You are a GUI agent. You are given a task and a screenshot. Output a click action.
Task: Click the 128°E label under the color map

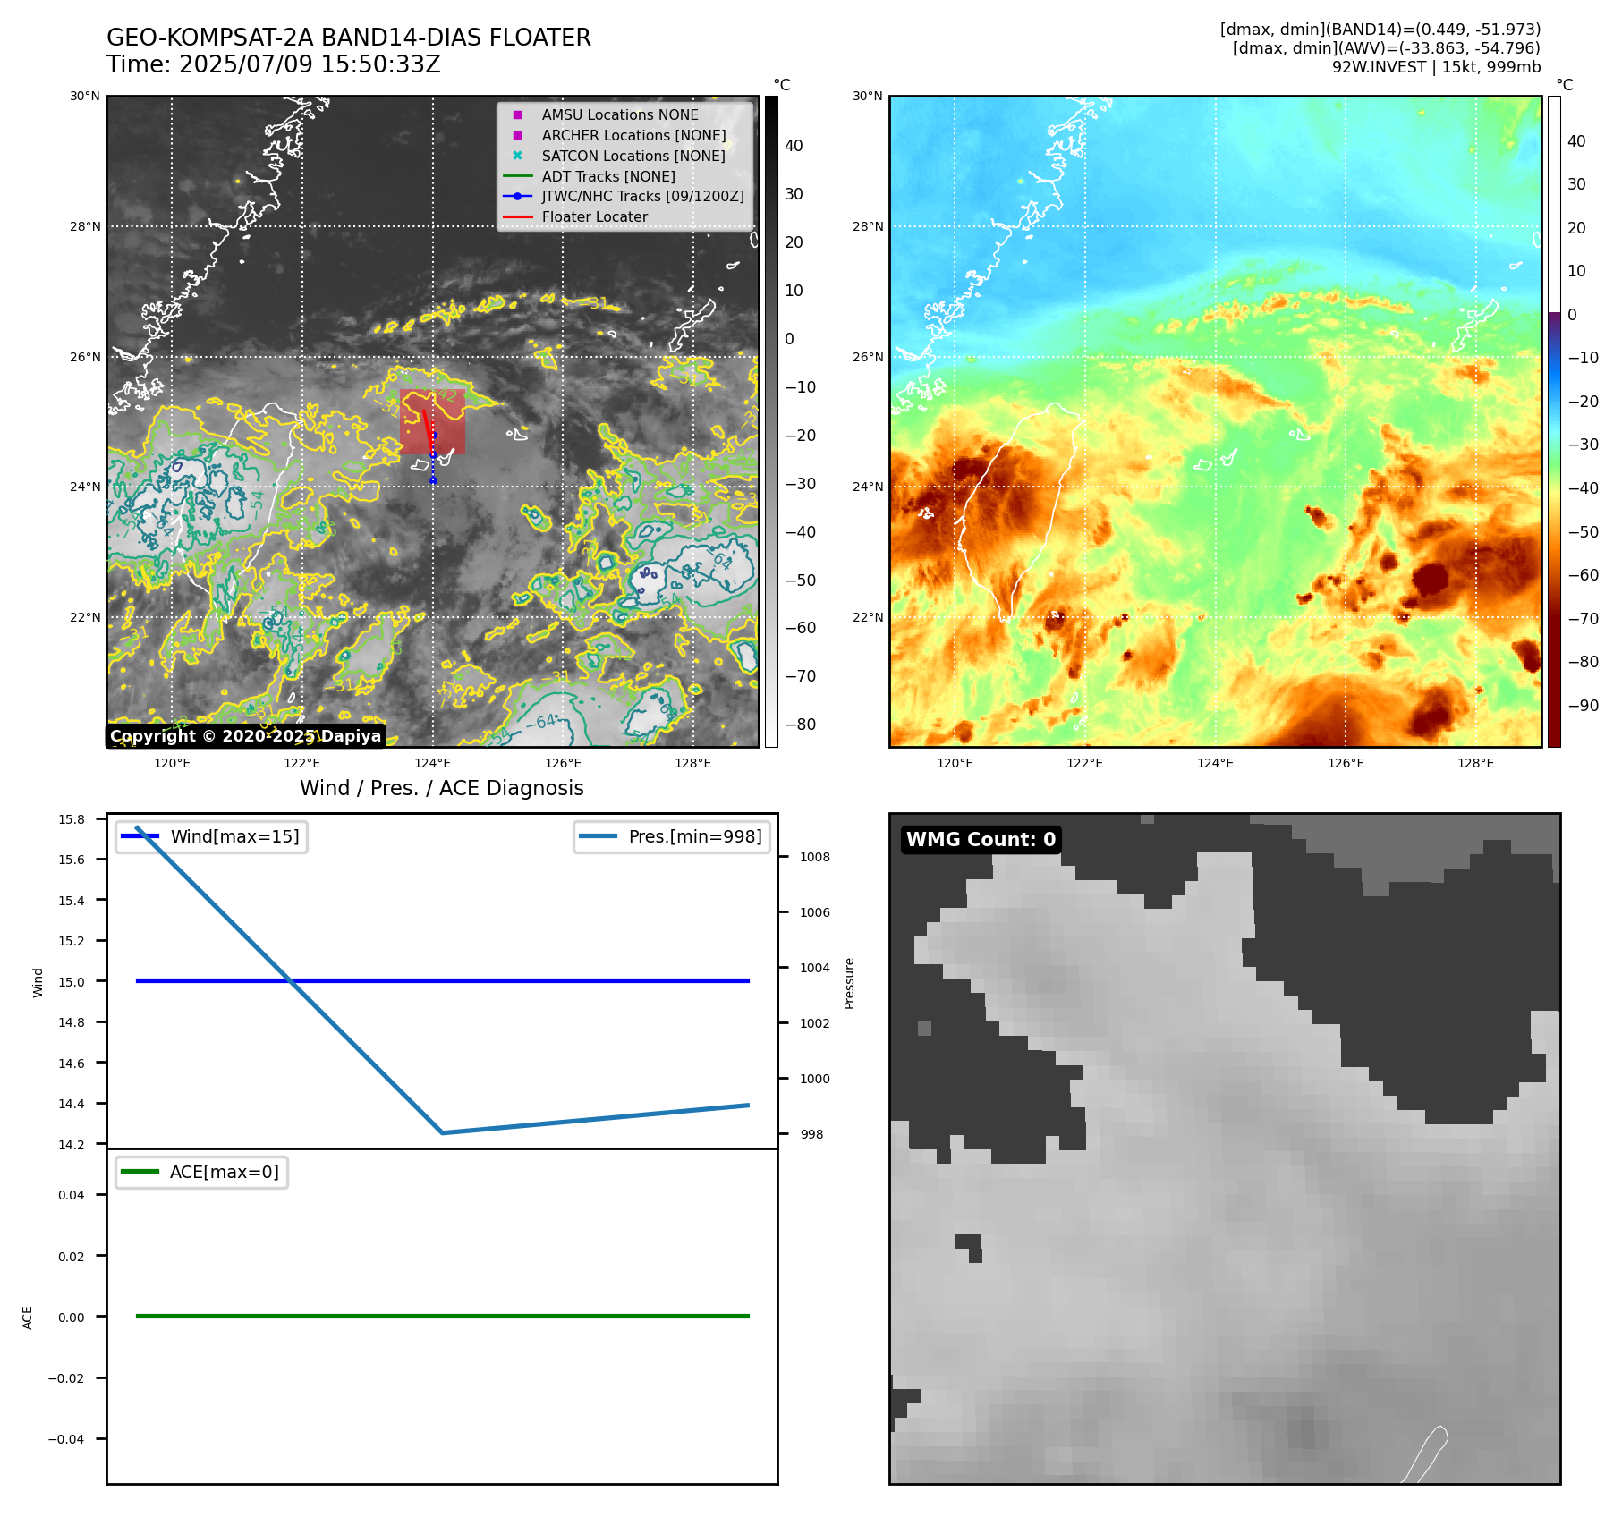tap(1476, 763)
